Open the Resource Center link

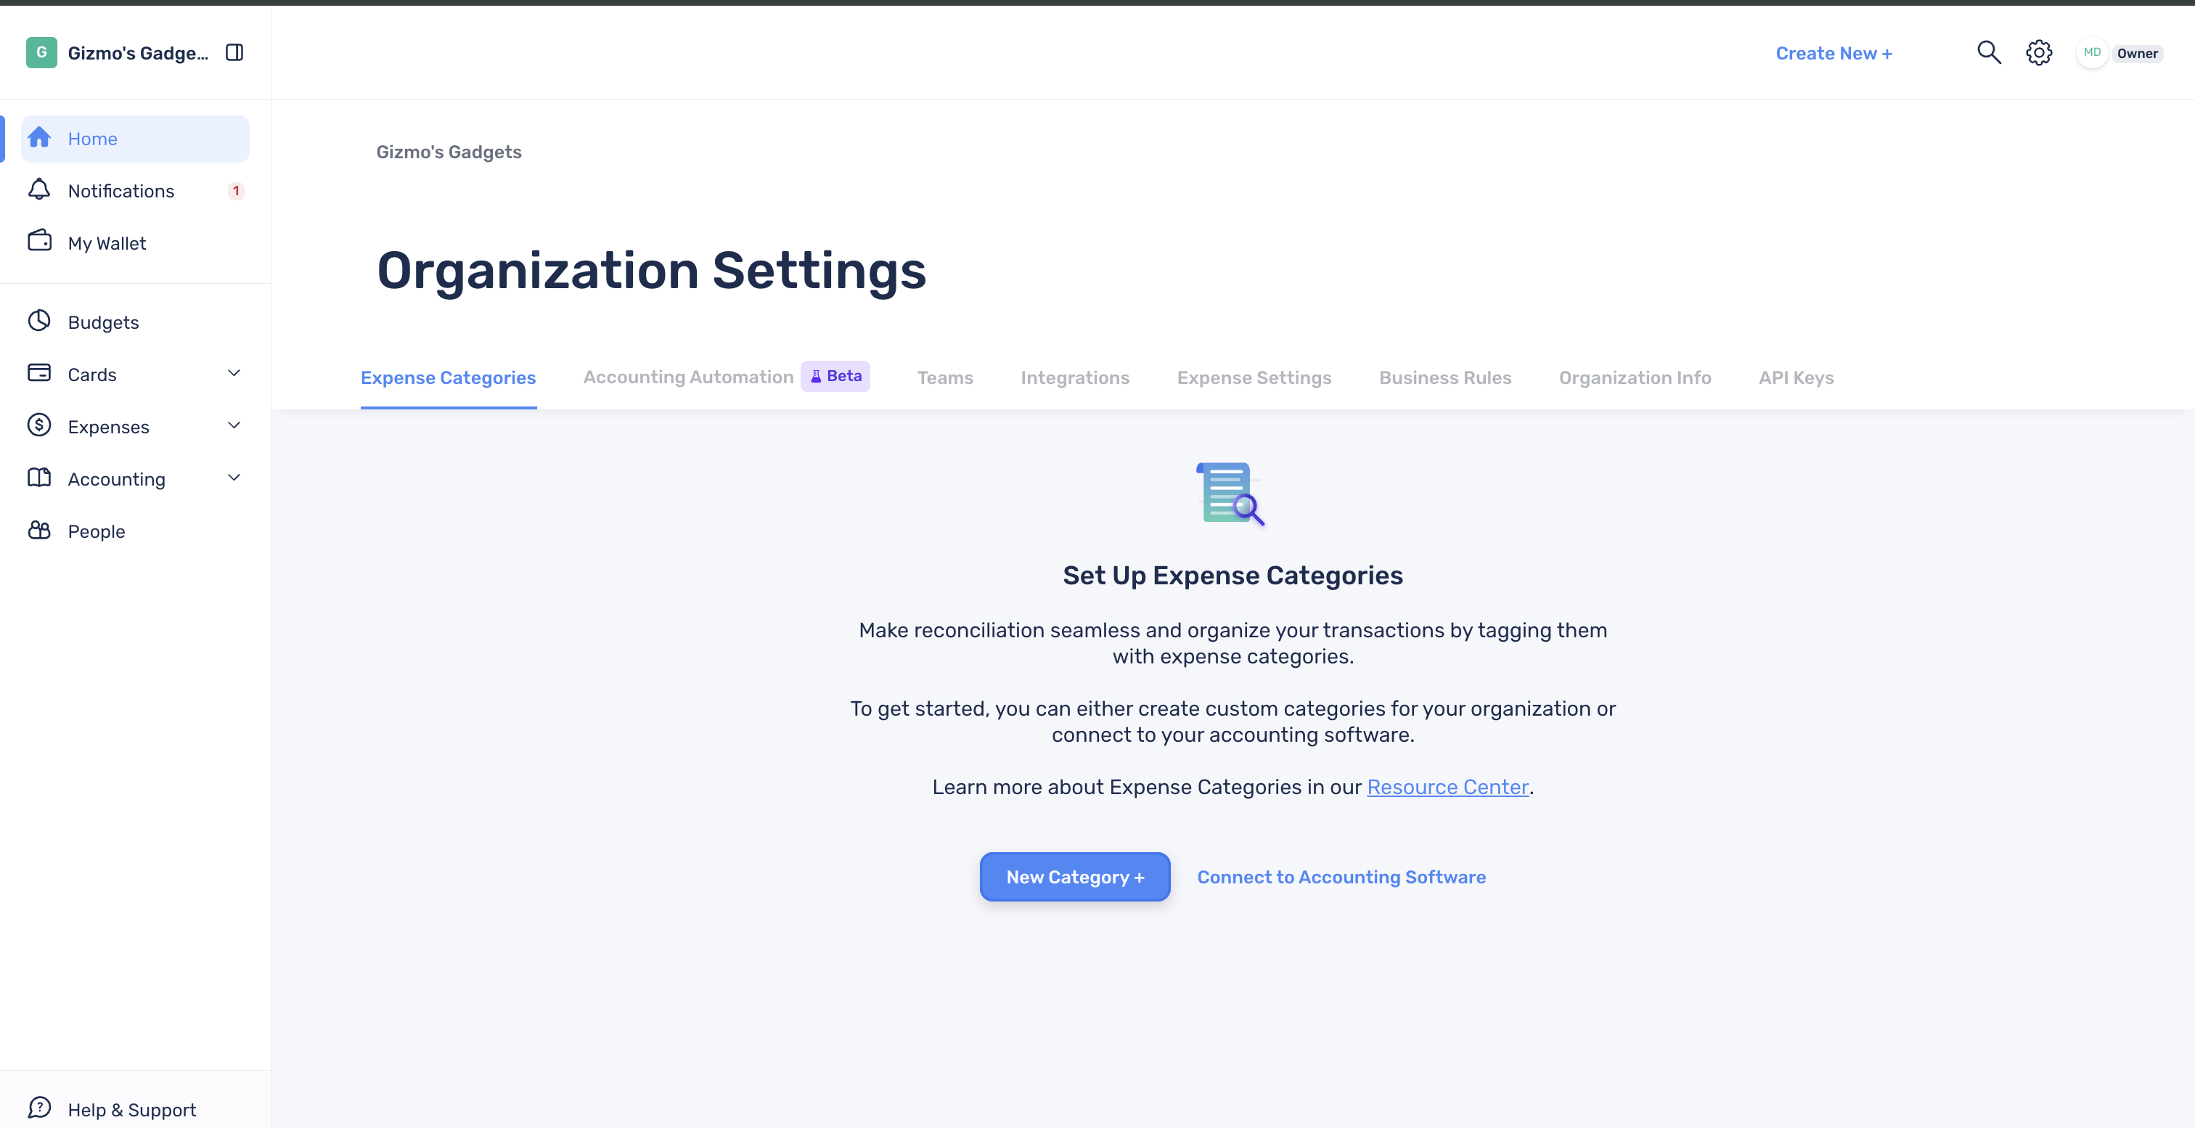pos(1447,788)
